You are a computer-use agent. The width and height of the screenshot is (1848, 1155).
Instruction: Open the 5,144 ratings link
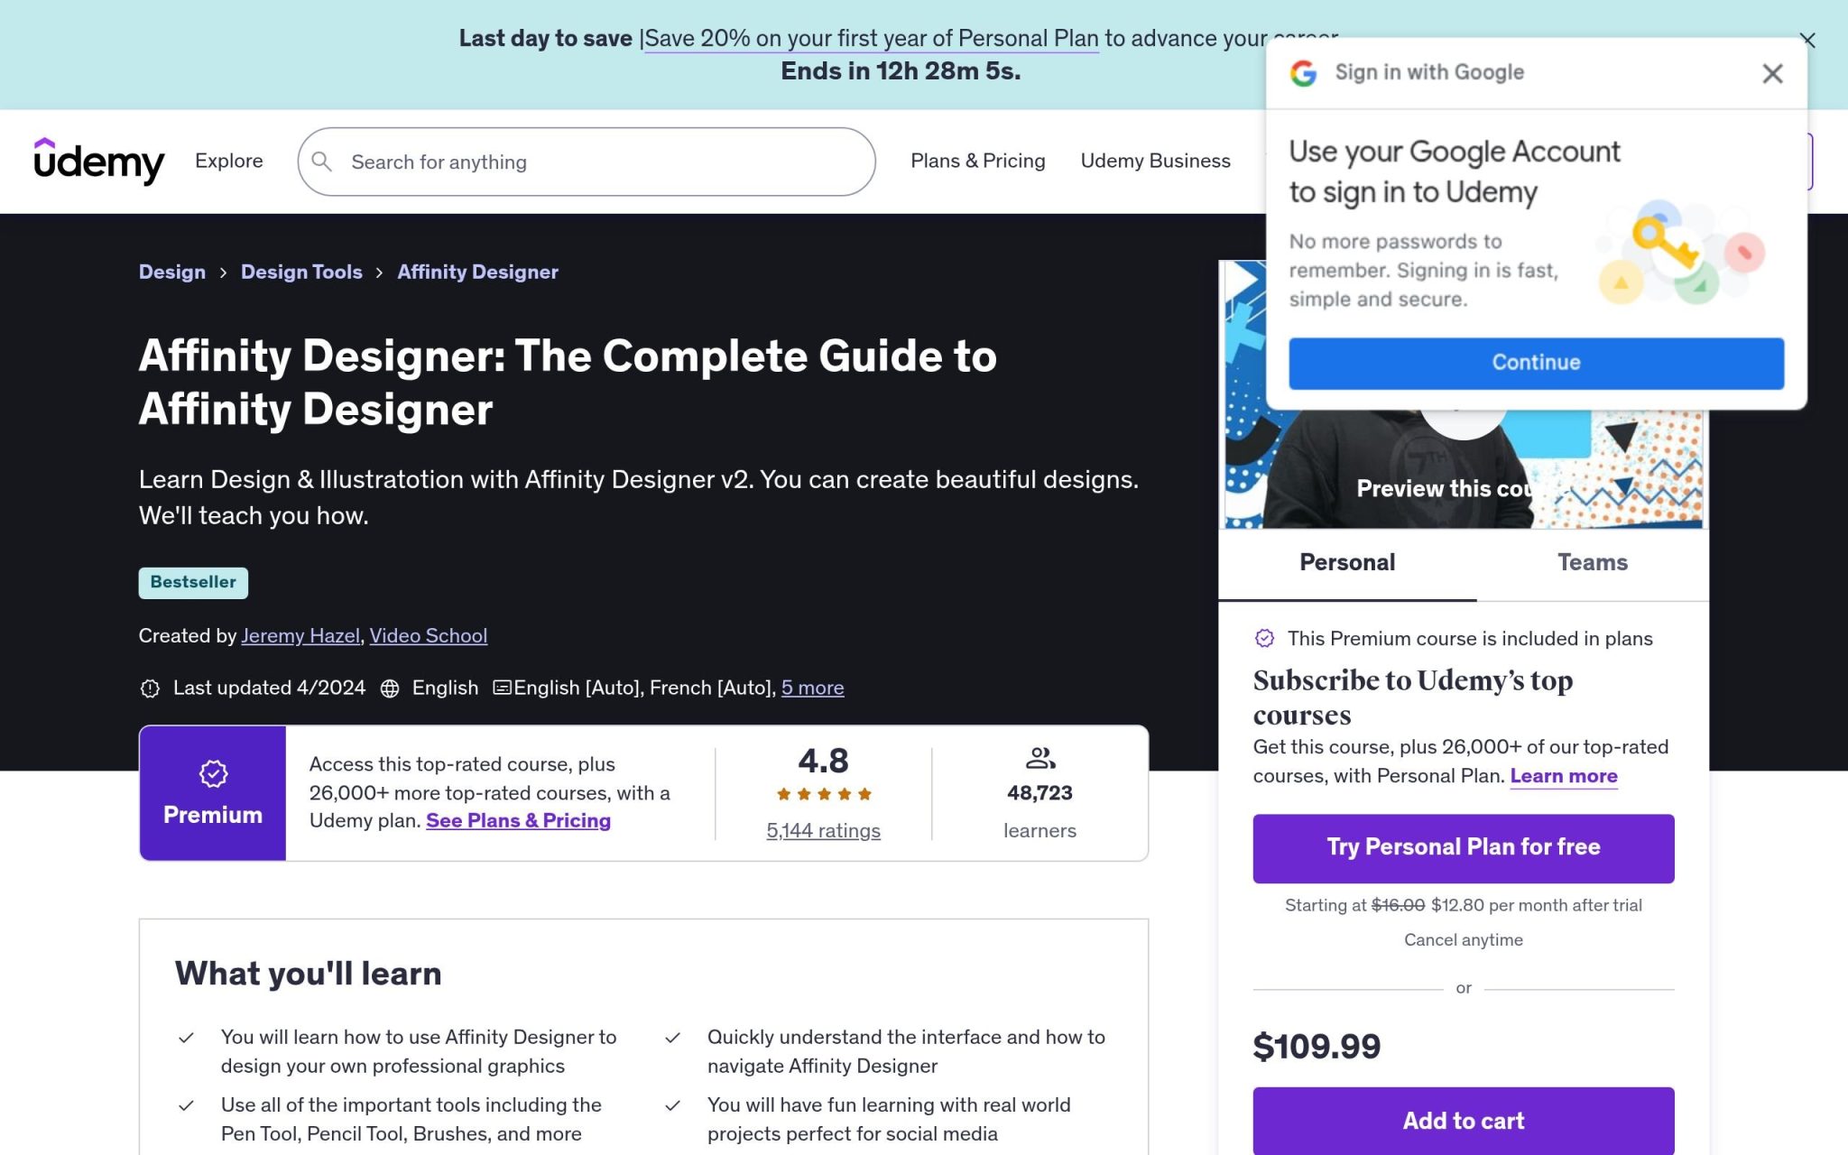(x=823, y=830)
